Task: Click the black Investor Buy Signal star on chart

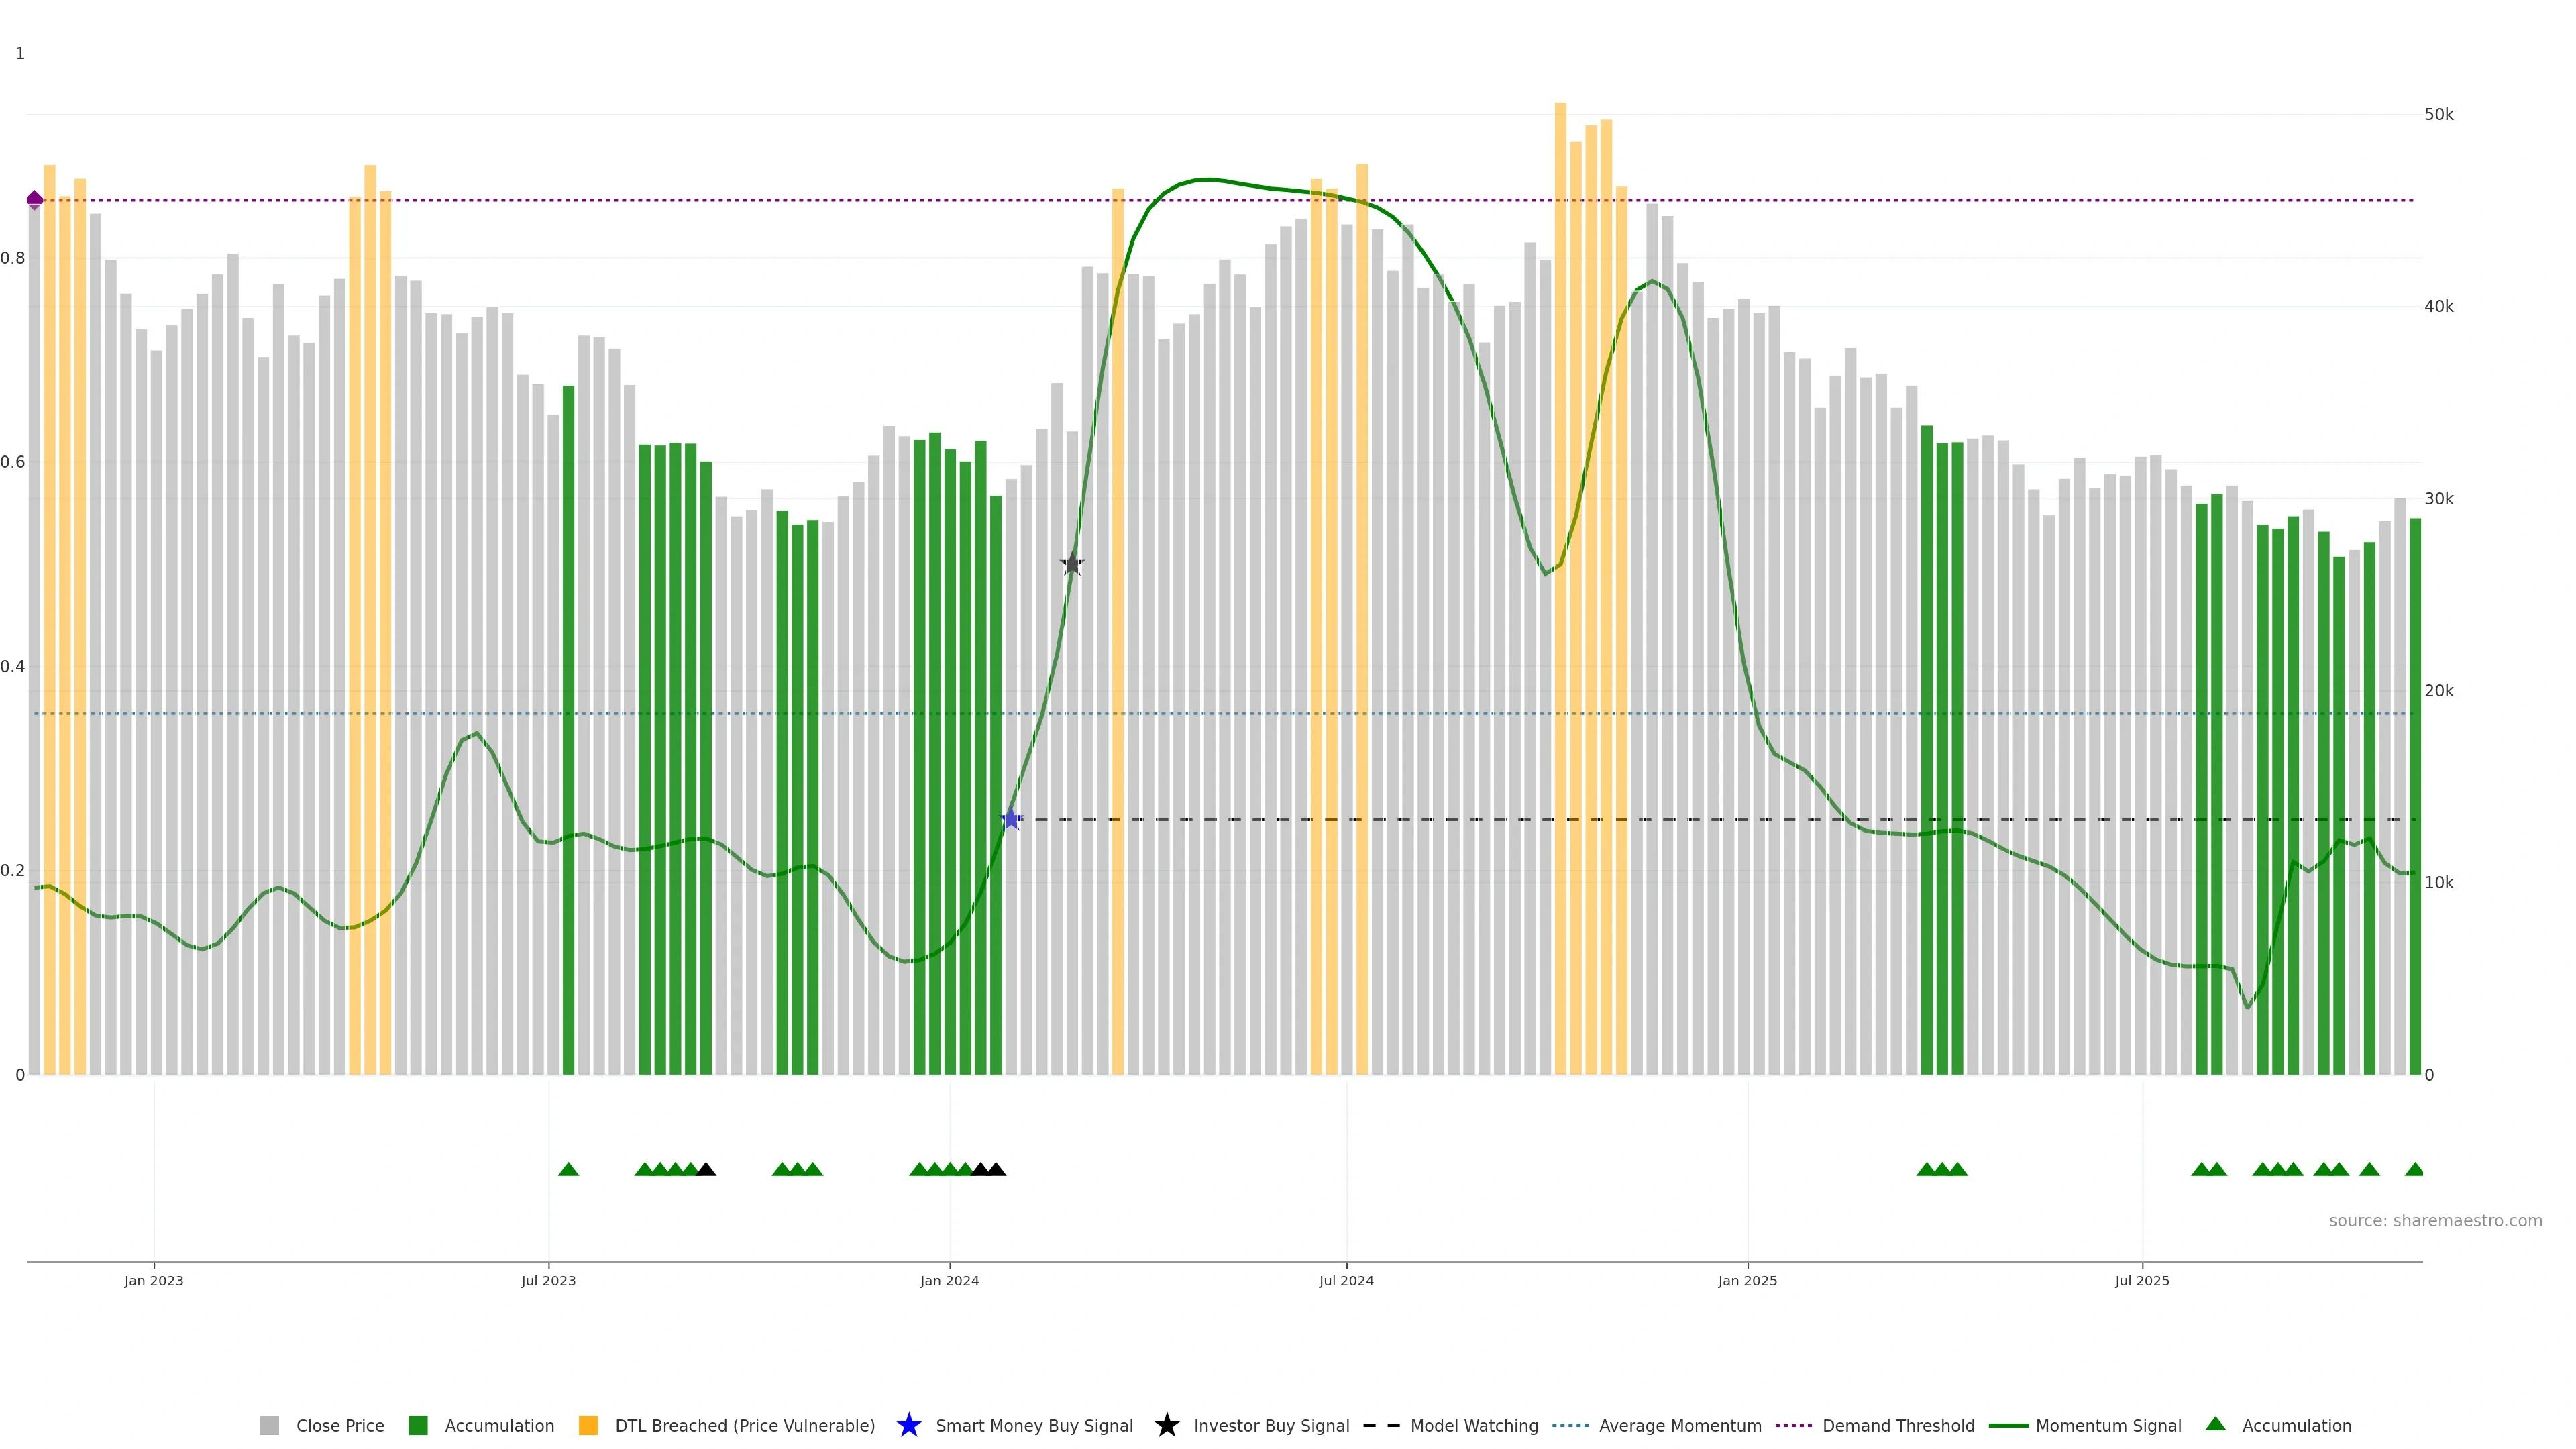Action: (1072, 564)
